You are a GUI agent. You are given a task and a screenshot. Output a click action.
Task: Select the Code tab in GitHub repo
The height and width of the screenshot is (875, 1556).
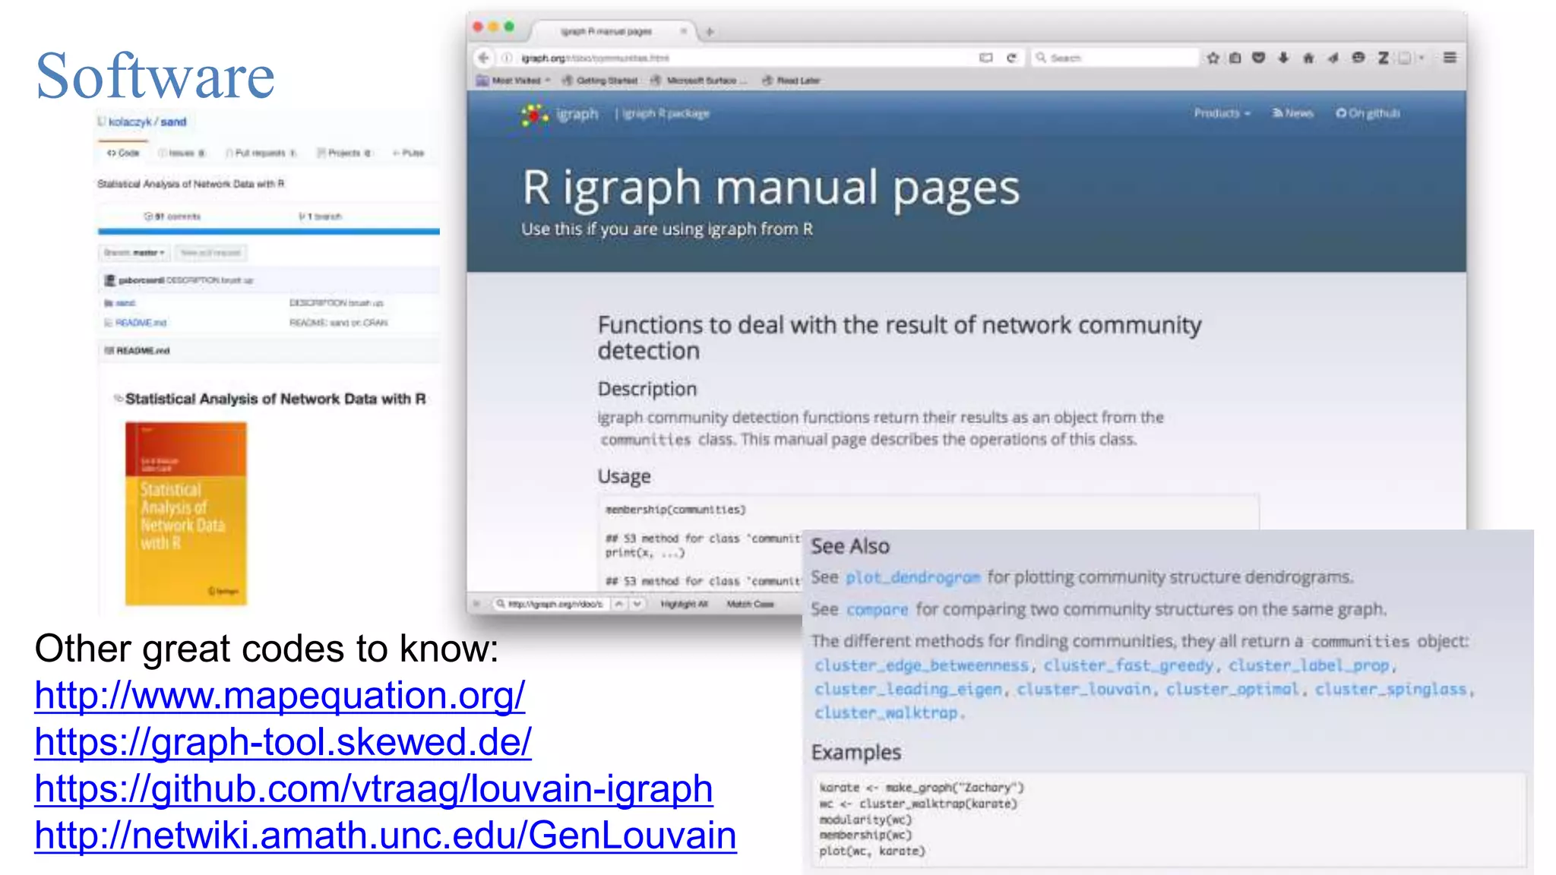(123, 153)
